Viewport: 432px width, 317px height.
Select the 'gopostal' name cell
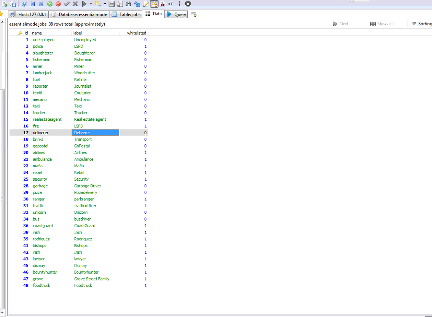pyautogui.click(x=51, y=146)
